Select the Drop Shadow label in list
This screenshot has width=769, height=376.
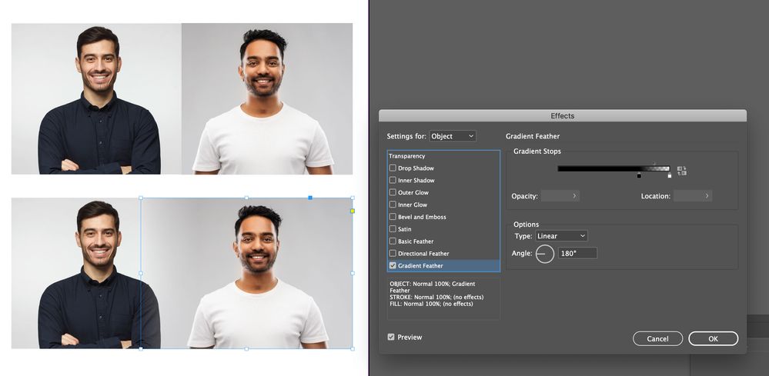pyautogui.click(x=416, y=168)
